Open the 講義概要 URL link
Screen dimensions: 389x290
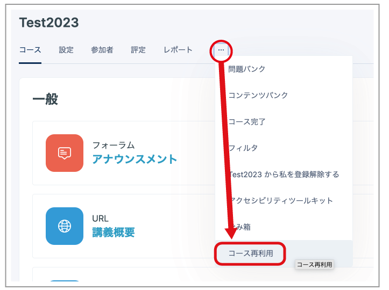click(114, 233)
